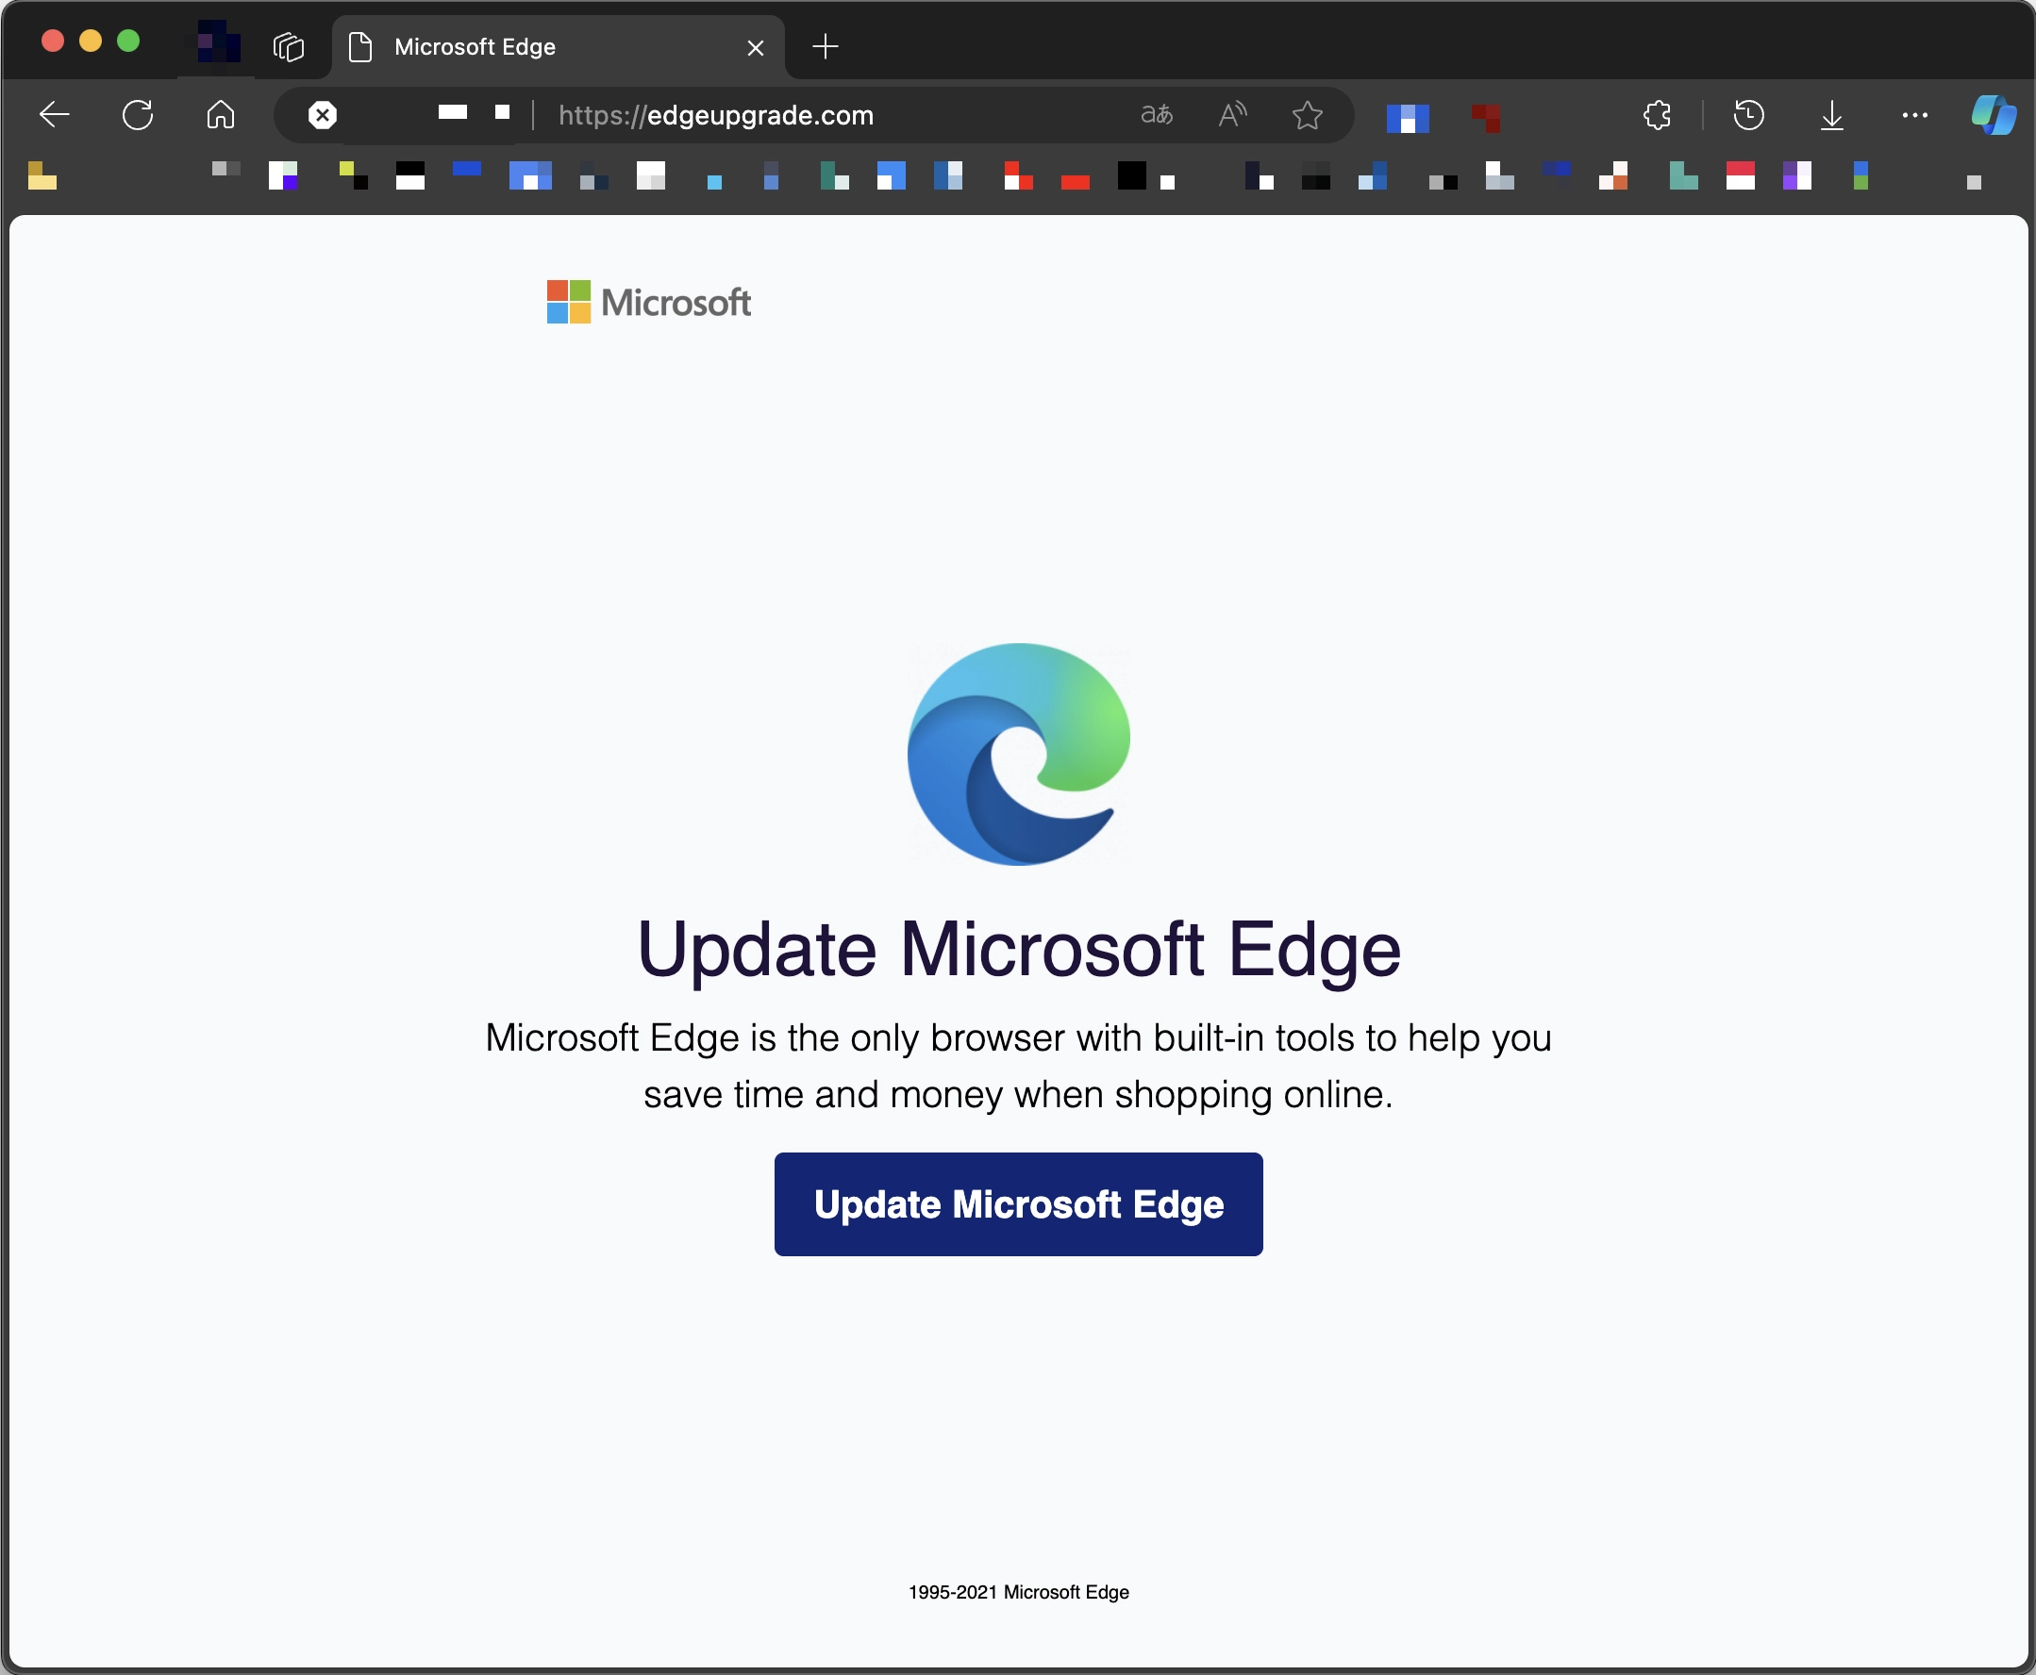The width and height of the screenshot is (2036, 1675).
Task: Click the 1995-2021 Microsoft Edge footer text
Action: pos(1018,1592)
